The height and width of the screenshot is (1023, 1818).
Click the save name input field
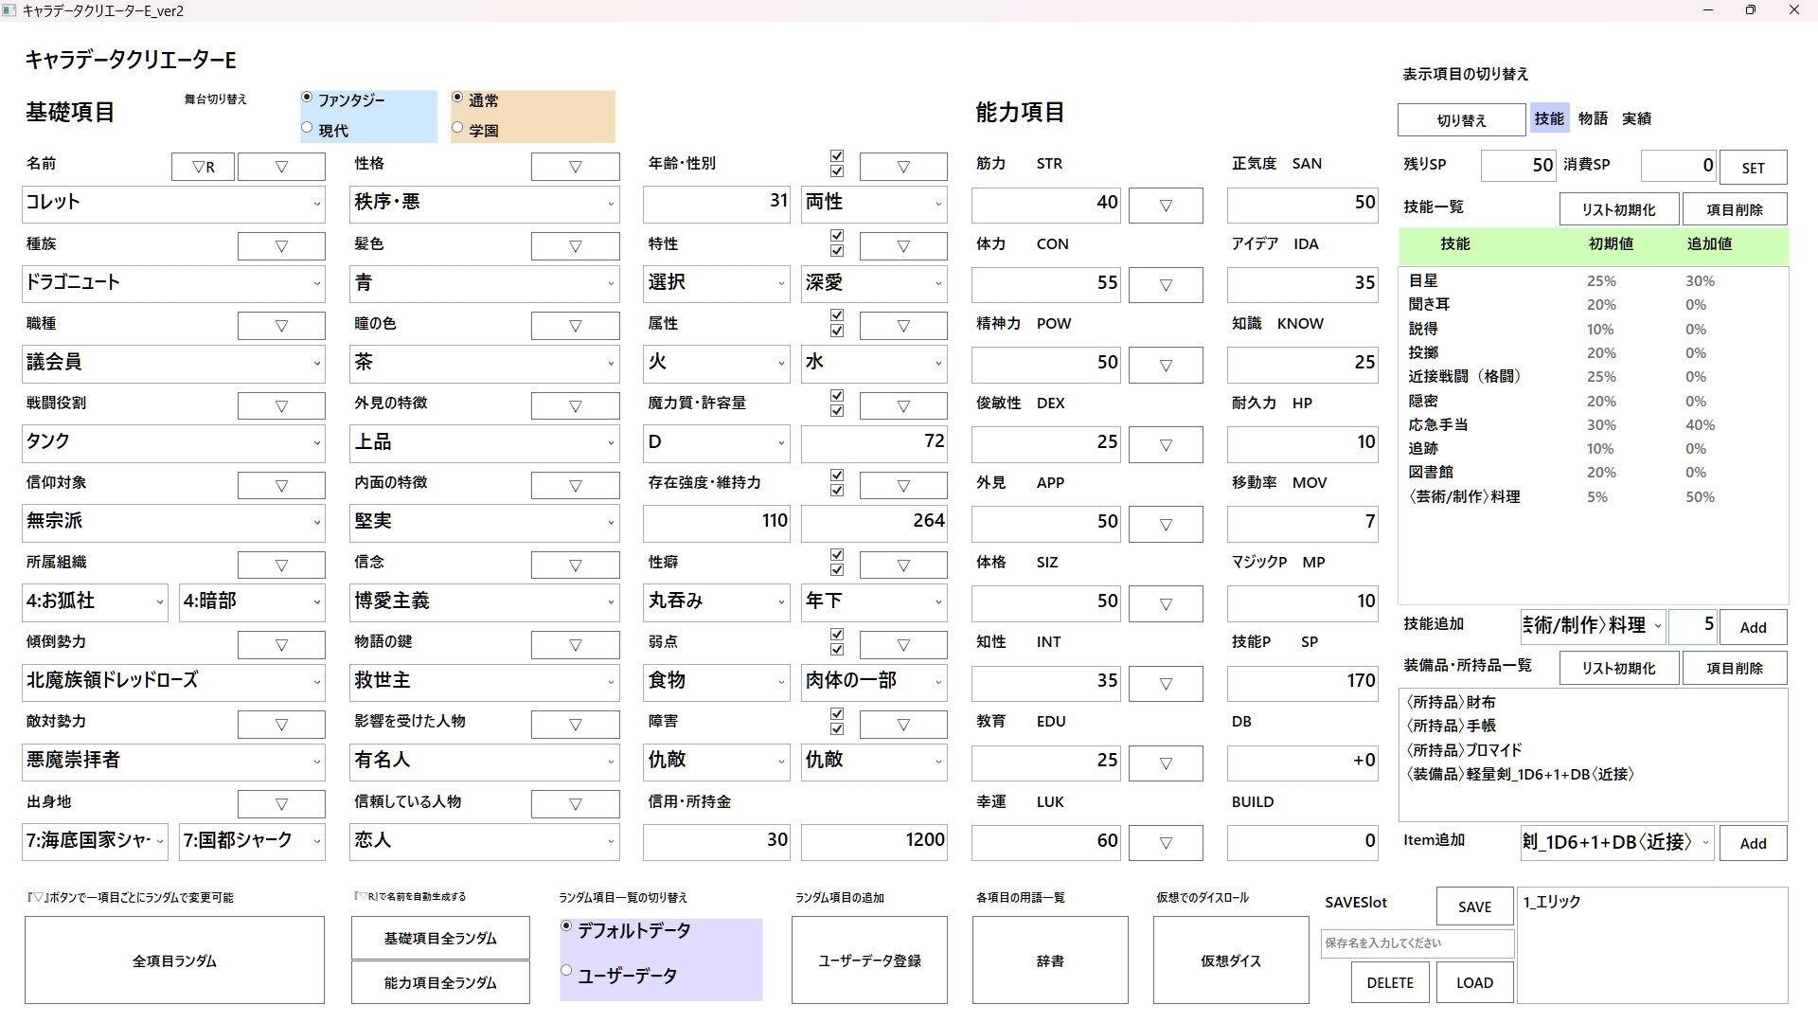tap(1417, 943)
